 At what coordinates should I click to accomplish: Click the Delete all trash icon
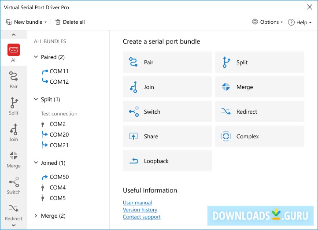point(58,22)
